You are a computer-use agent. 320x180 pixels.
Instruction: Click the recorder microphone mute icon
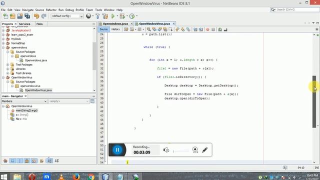[x=166, y=150]
